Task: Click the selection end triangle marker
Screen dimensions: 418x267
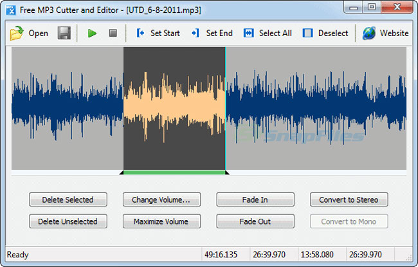Action: coord(227,172)
